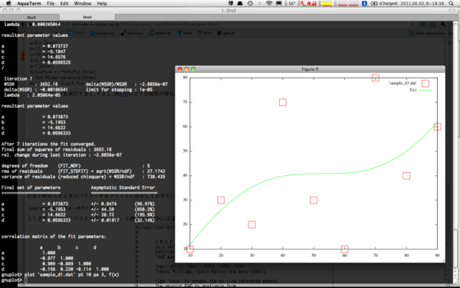This screenshot has width=460, height=288.
Task: Open DBLP bookmark in background browser
Action: pyautogui.click(x=185, y=33)
